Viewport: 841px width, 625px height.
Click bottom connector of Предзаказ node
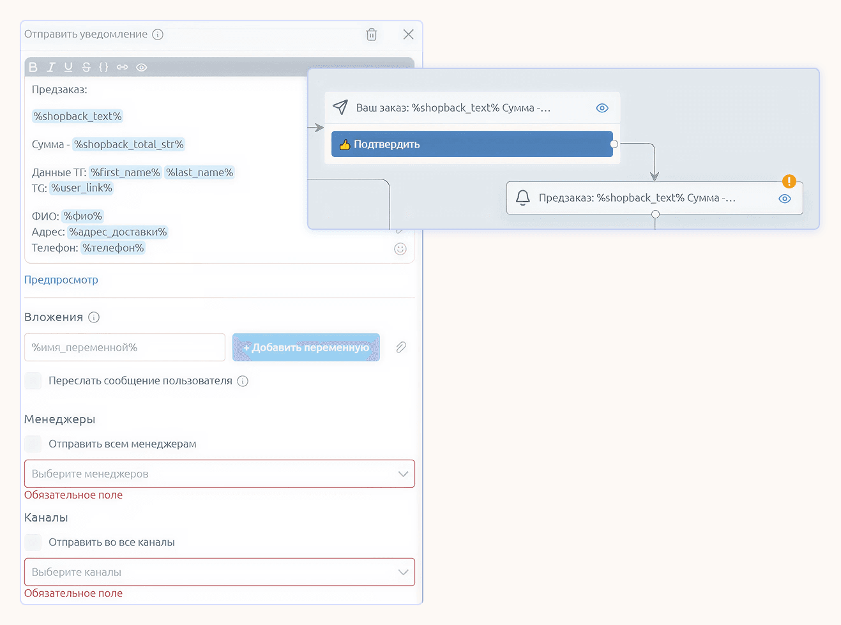(x=655, y=215)
